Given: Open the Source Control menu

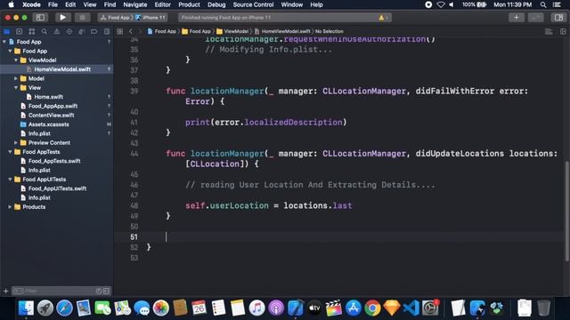Looking at the screenshot, I should 253,4.
